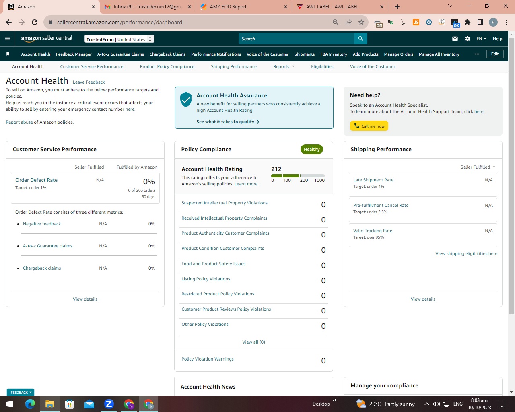Open Shipping Performance submenu tab
The image size is (515, 412).
(234, 66)
